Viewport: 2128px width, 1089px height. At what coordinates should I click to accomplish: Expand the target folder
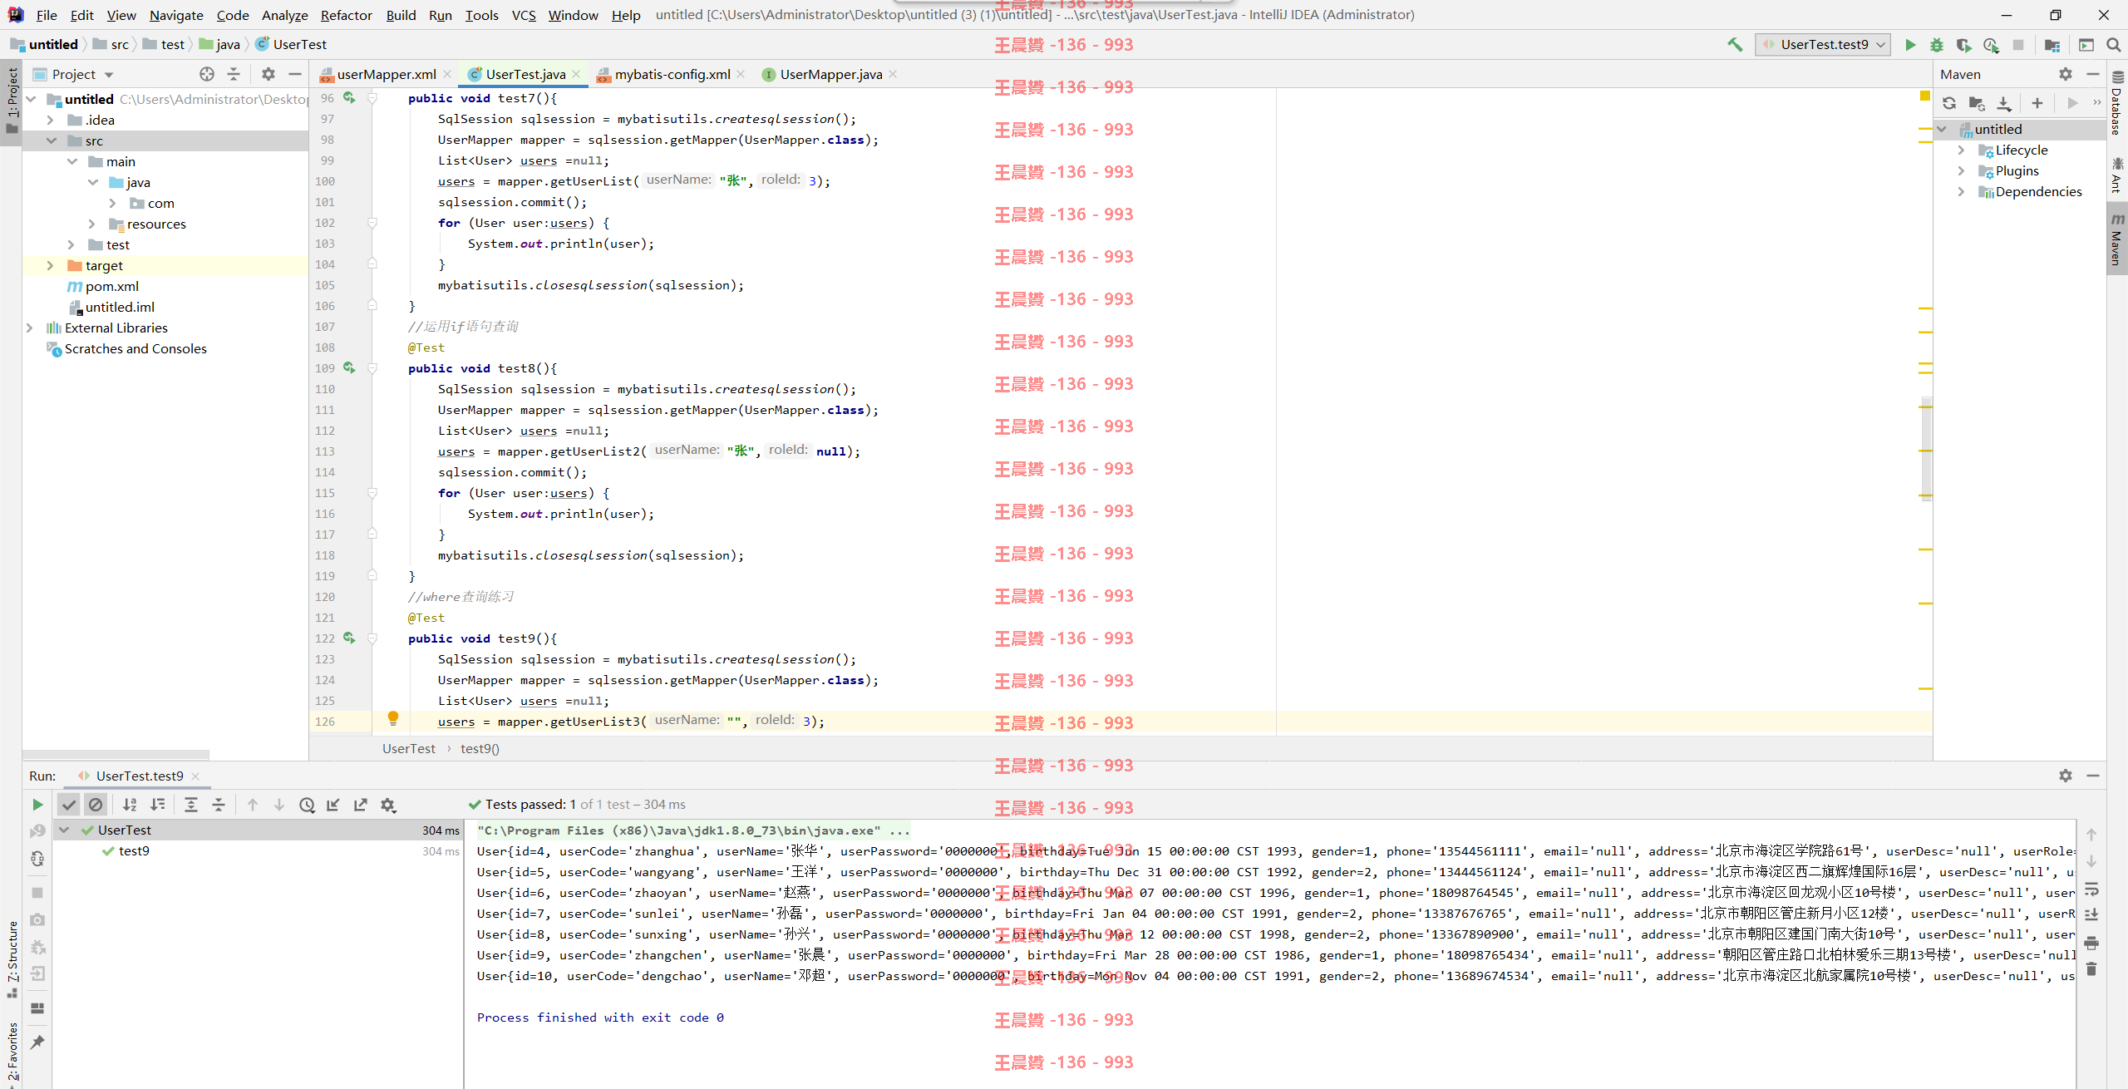point(51,265)
